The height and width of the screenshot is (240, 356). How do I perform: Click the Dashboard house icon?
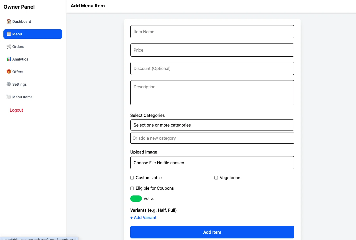(x=9, y=21)
